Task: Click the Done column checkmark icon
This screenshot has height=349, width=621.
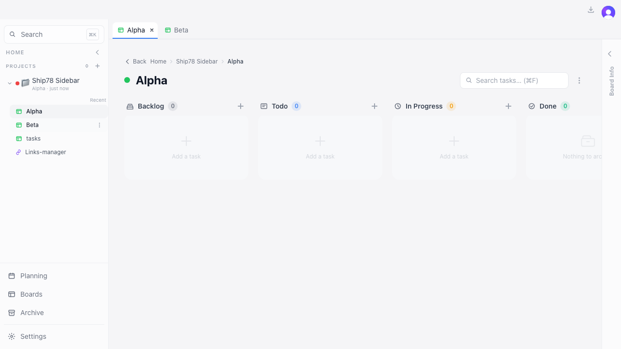Action: click(x=532, y=106)
